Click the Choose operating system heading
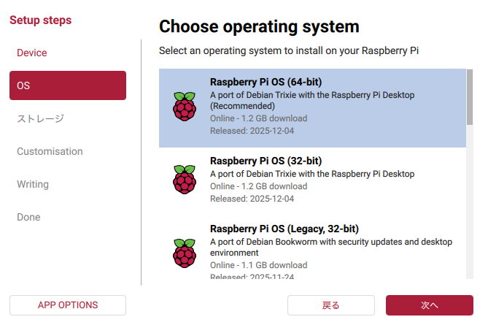Viewport: 488px width, 325px height. (x=259, y=27)
